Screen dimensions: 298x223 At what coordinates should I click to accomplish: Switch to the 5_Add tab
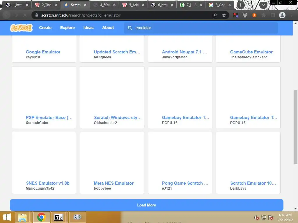134,5
